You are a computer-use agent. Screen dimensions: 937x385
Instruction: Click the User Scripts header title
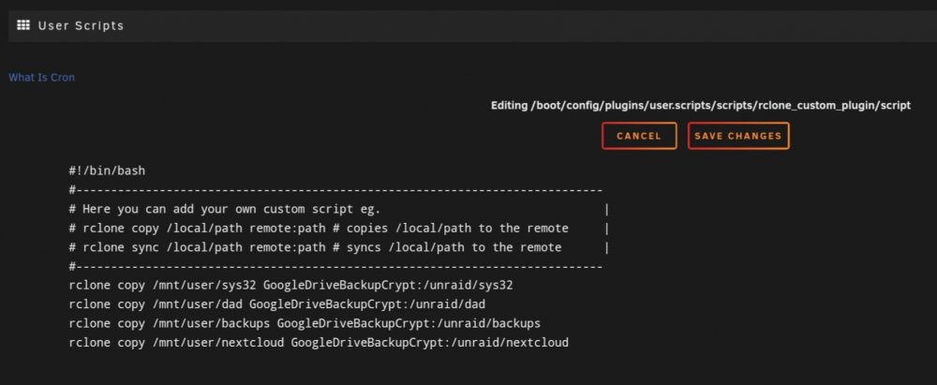tap(81, 25)
